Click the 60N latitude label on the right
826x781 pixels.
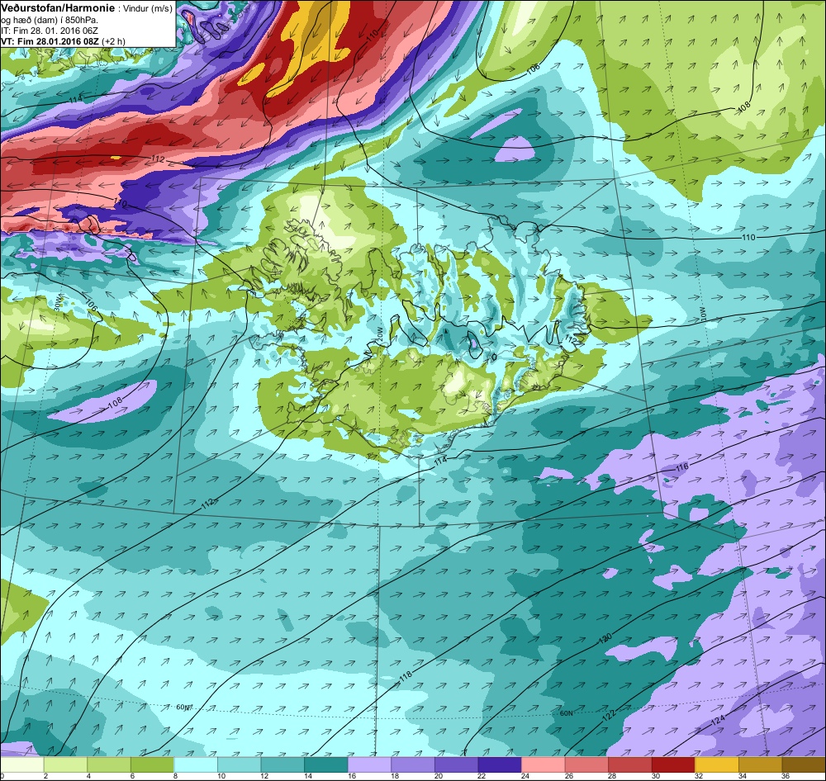pos(566,713)
